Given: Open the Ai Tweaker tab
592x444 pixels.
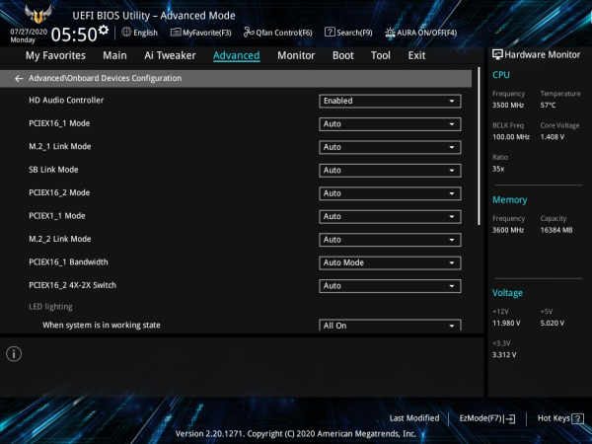Looking at the screenshot, I should point(170,55).
